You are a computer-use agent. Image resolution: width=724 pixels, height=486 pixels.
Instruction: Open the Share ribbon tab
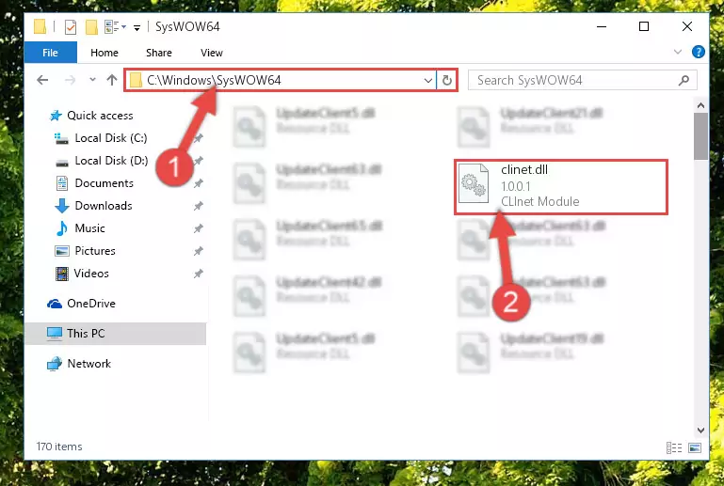159,53
